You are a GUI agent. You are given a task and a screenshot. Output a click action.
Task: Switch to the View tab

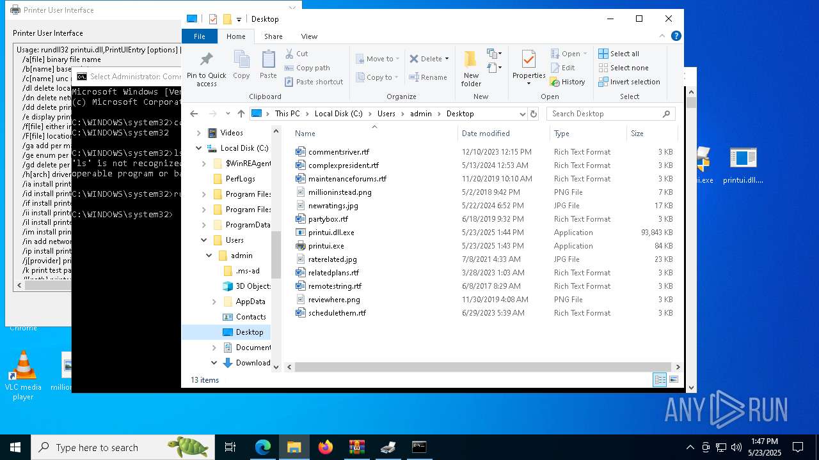pyautogui.click(x=309, y=36)
